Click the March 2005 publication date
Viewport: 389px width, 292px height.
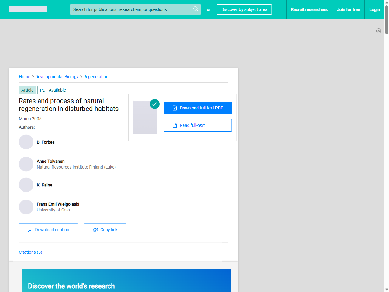click(x=30, y=119)
